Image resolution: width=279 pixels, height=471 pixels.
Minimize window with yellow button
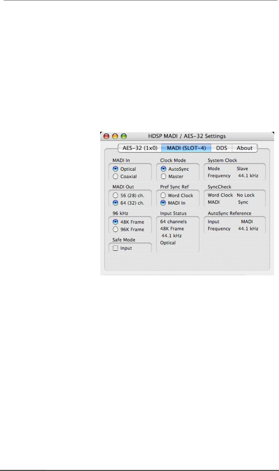coord(115,136)
